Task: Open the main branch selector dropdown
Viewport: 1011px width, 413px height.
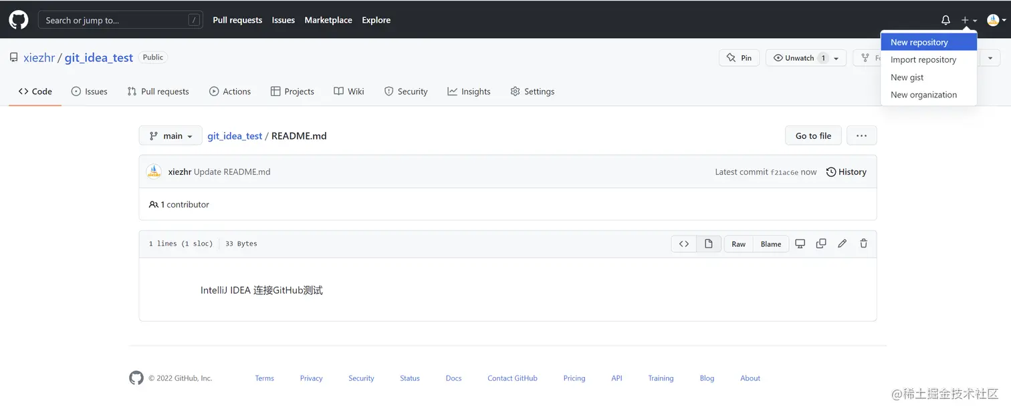Action: pos(171,135)
